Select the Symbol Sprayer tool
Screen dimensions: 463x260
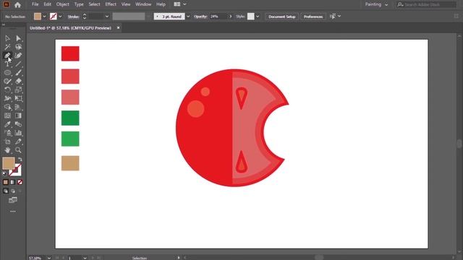pos(7,133)
